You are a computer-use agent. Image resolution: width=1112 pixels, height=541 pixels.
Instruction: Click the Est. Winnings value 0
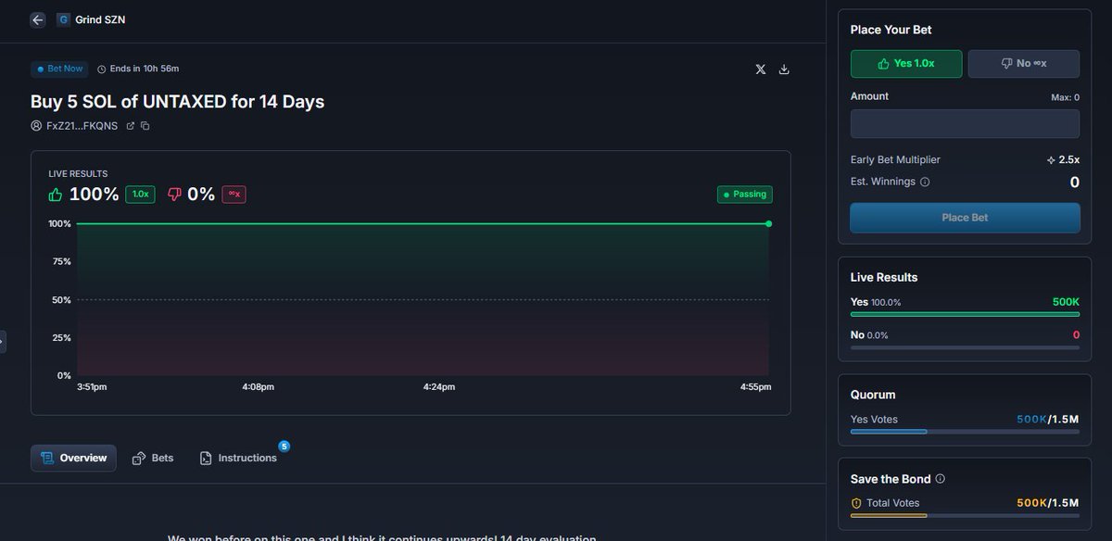(1075, 182)
